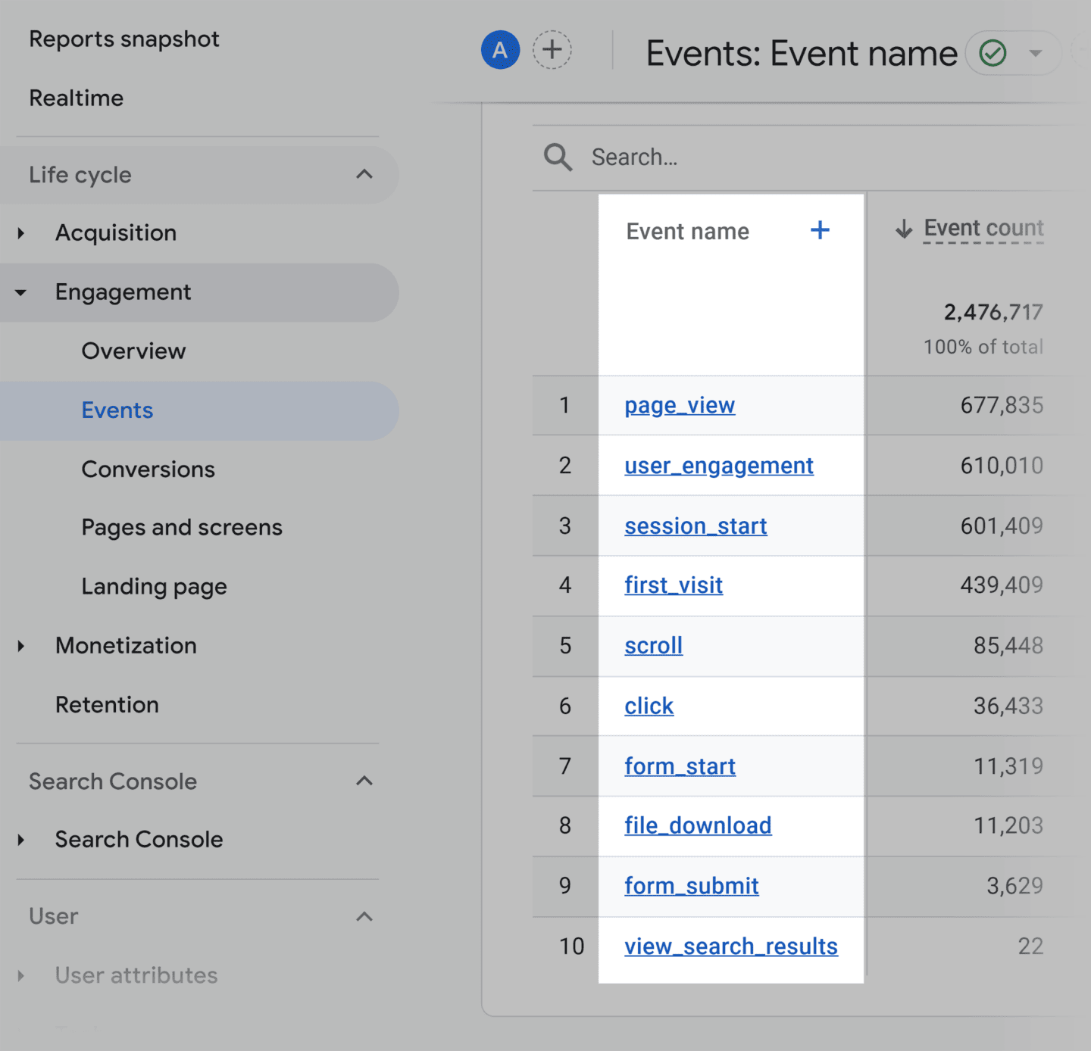Open the scroll event details
Image resolution: width=1091 pixels, height=1051 pixels.
tap(653, 646)
